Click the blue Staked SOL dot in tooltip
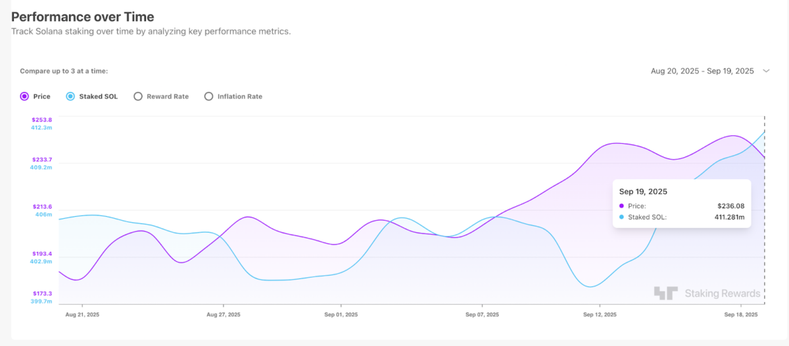This screenshot has width=789, height=346. pyautogui.click(x=622, y=217)
